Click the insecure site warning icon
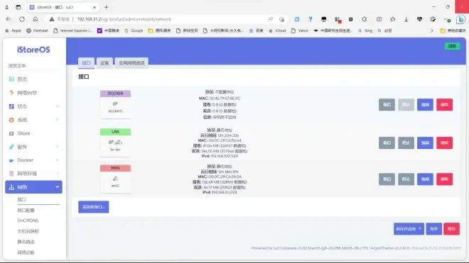This screenshot has width=469, height=263. point(52,19)
